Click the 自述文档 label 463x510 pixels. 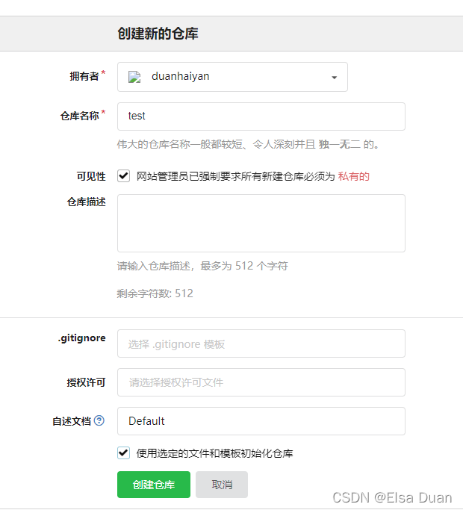click(72, 421)
